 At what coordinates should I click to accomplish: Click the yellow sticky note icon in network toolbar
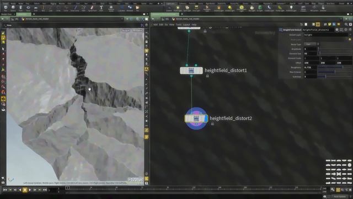(330, 24)
